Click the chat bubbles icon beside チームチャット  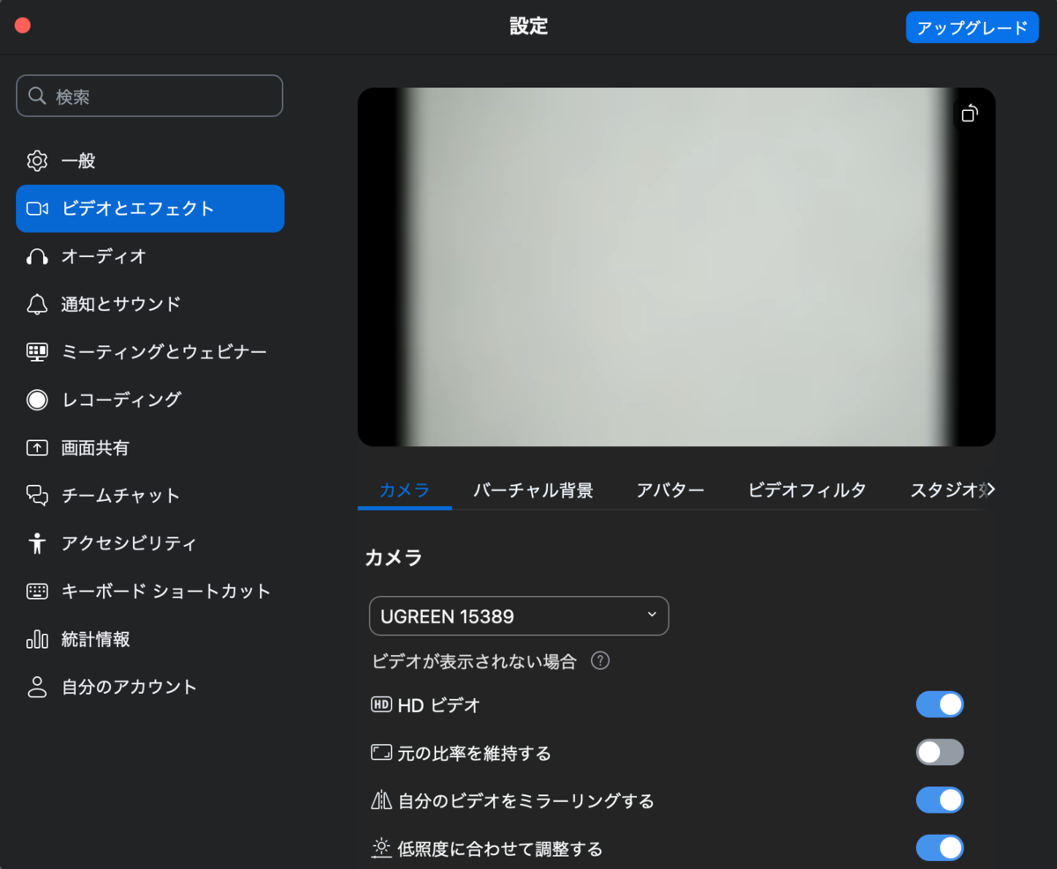[x=37, y=496]
